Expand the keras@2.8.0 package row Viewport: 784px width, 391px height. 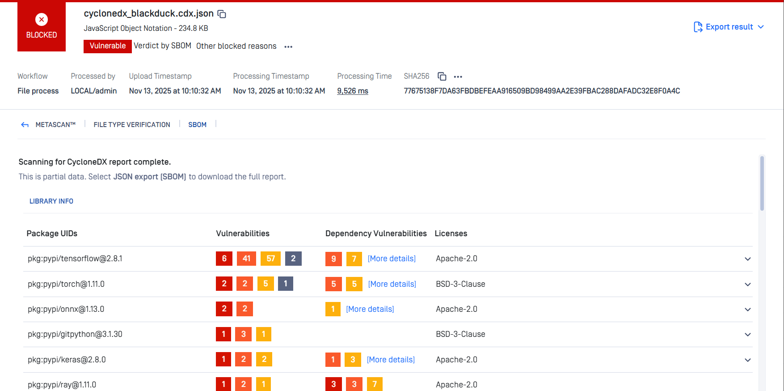(747, 360)
